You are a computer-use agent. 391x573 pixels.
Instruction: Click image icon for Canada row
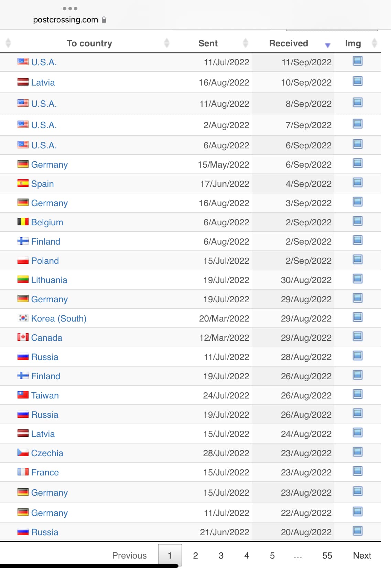[358, 336]
